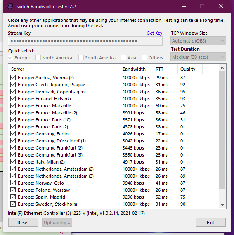Click the Exit button

coord(210,223)
